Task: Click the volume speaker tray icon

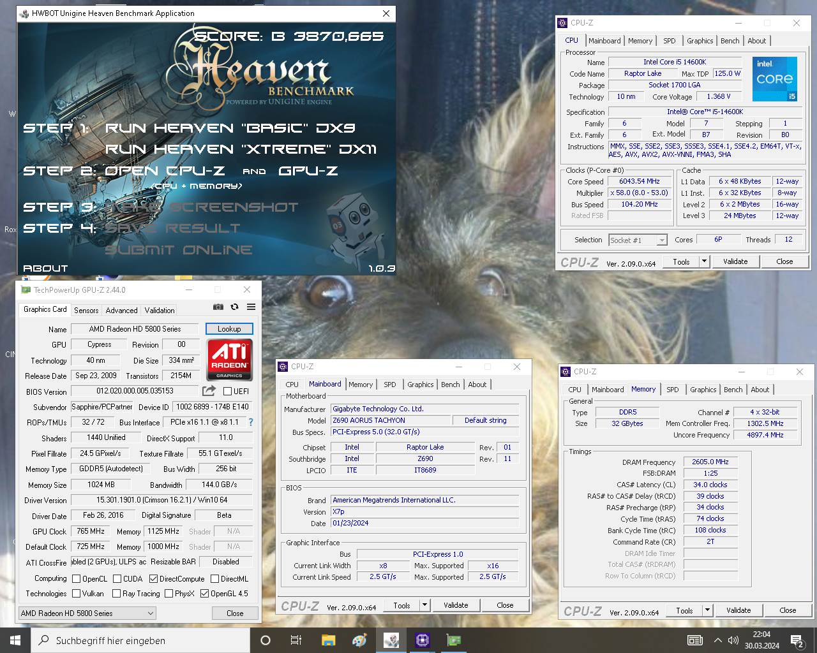Action: tap(733, 640)
